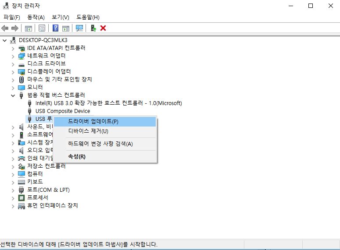The height and width of the screenshot is (250, 340).
Task: Click the 모니터 icon
Action: 21,88
